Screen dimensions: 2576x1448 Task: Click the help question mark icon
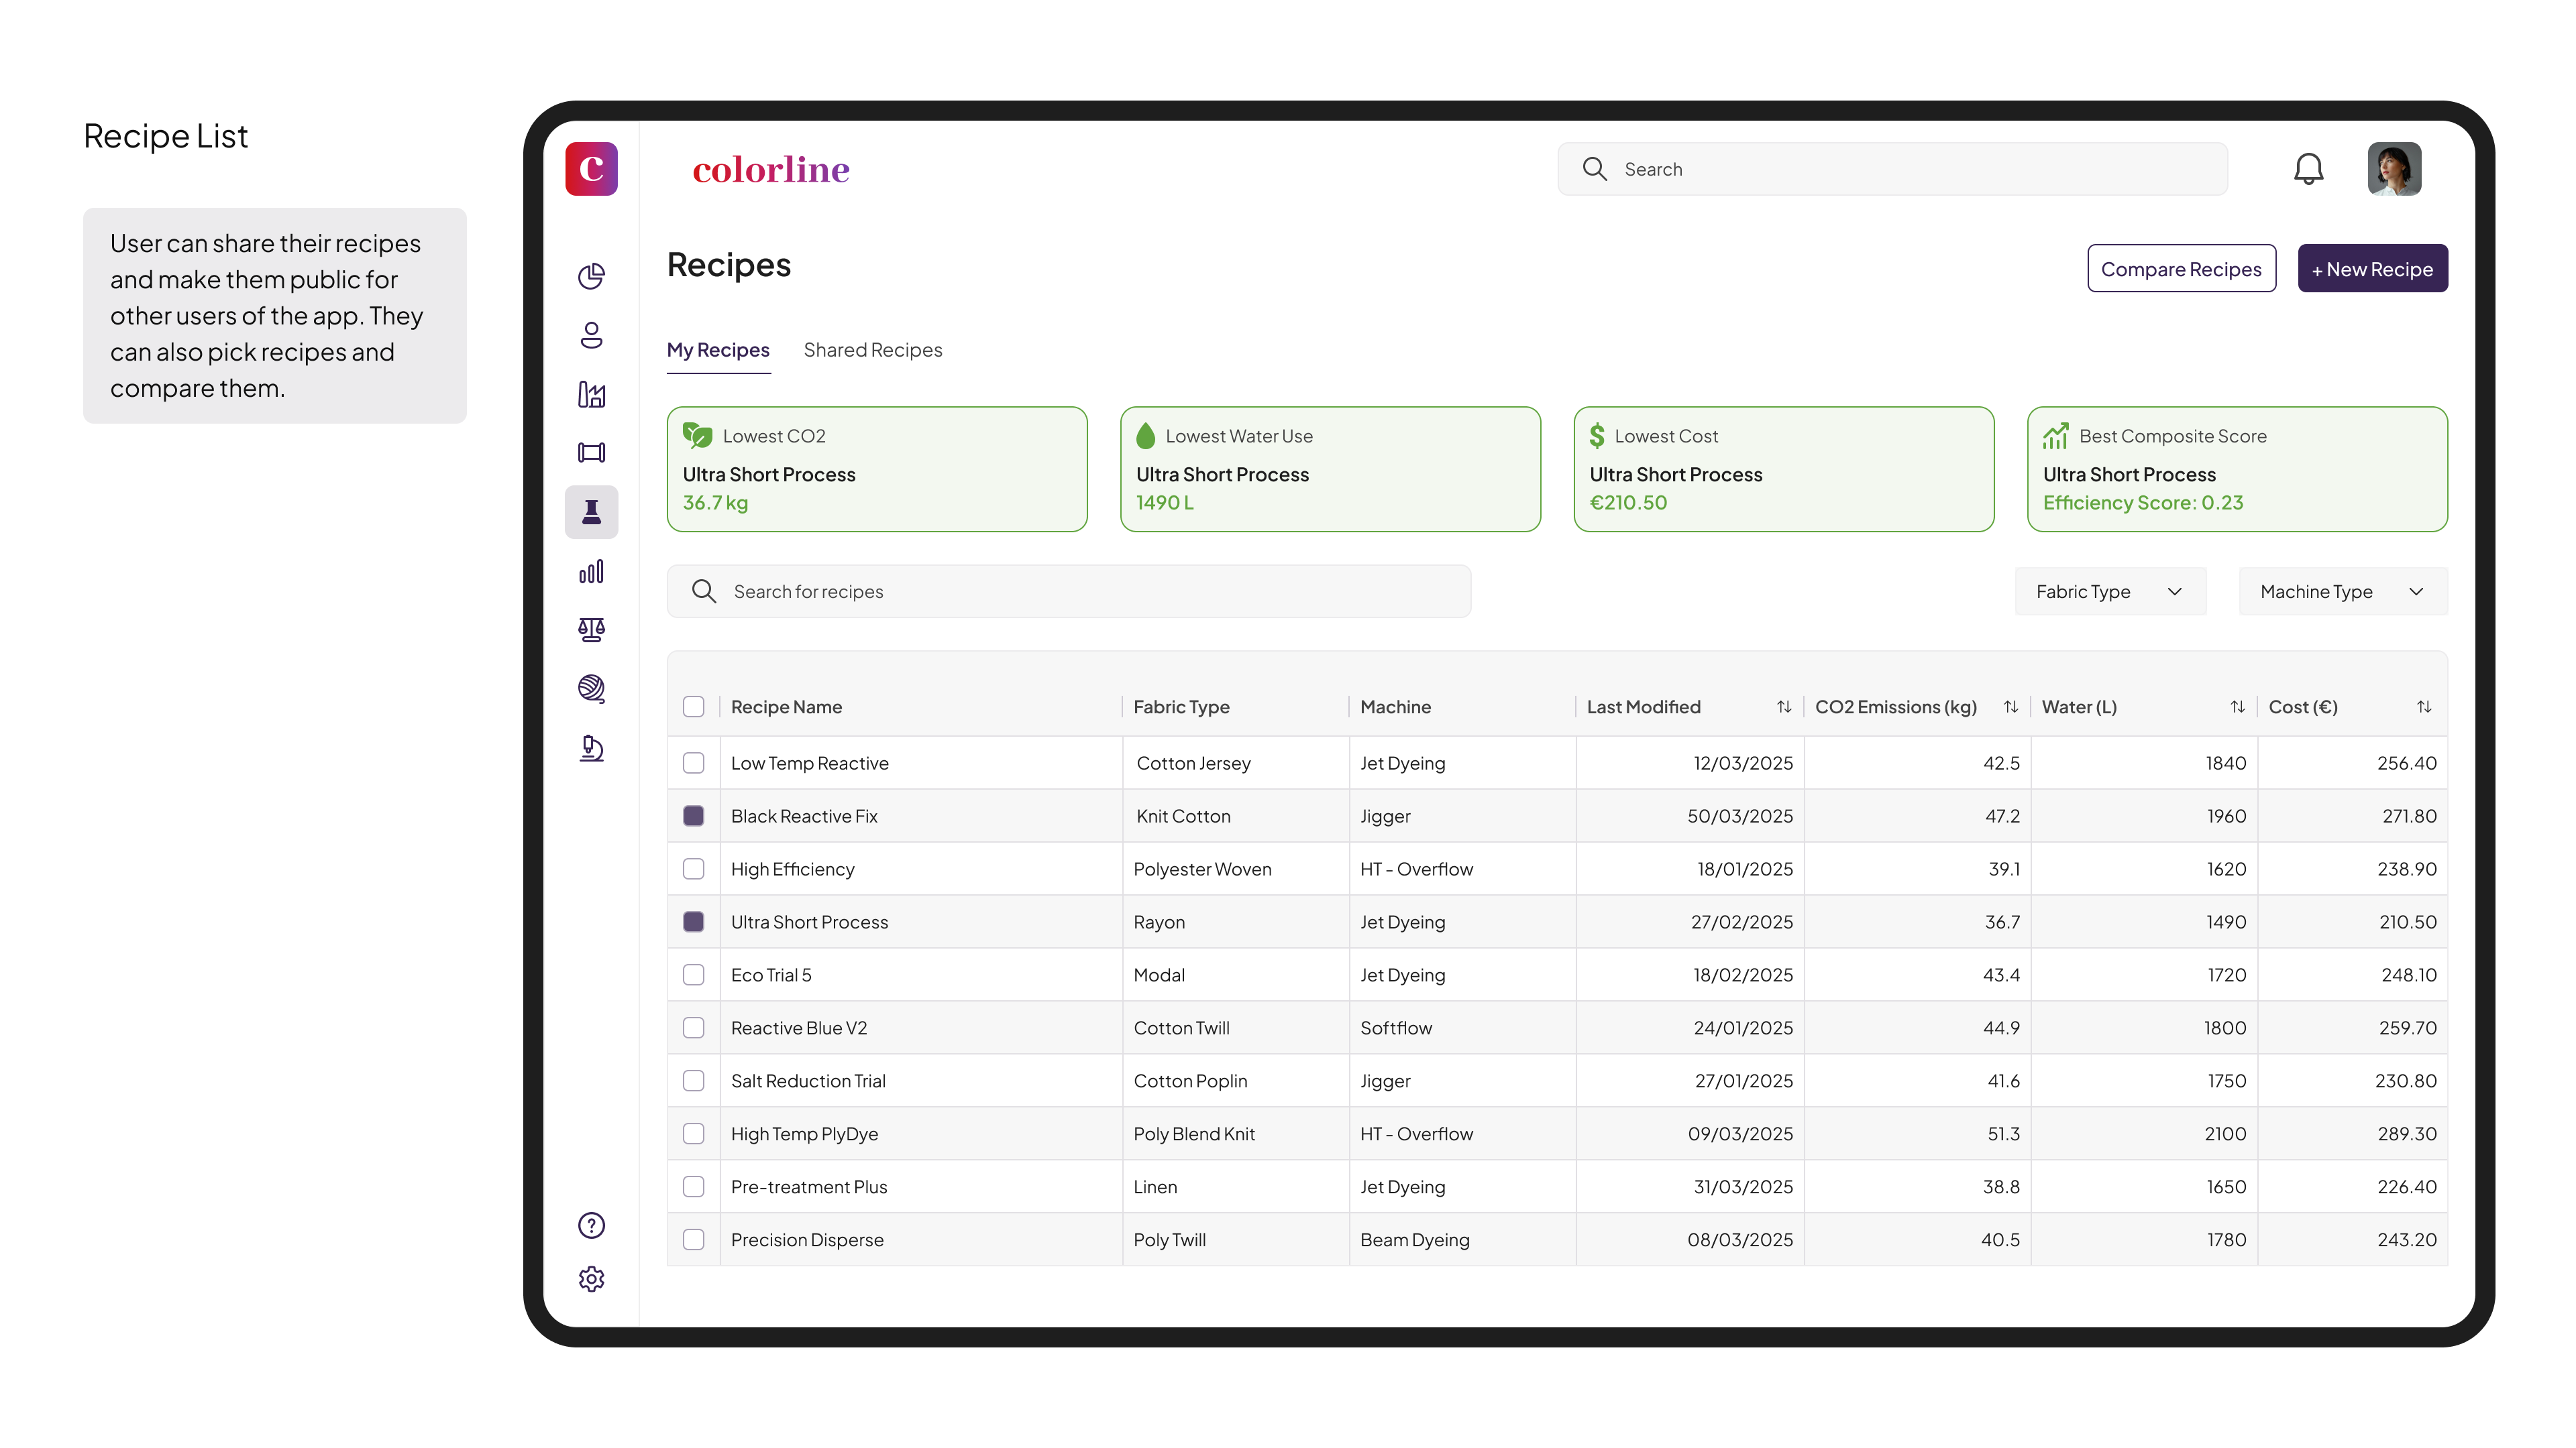coord(591,1225)
